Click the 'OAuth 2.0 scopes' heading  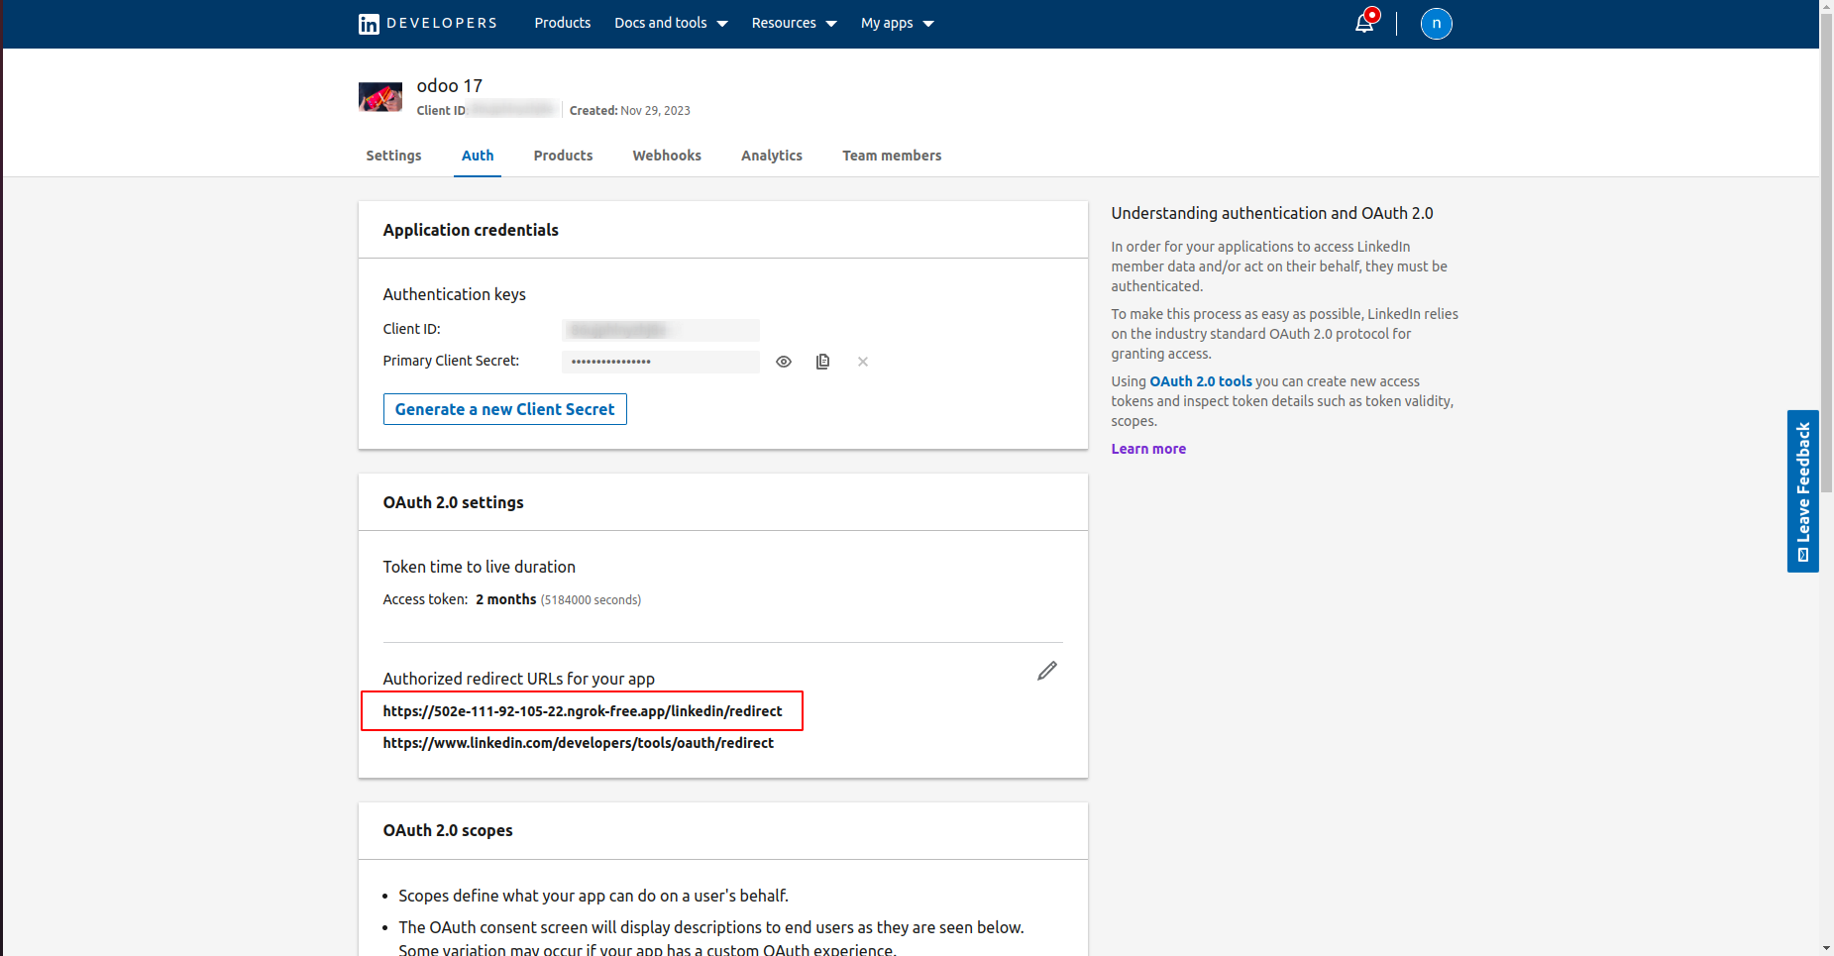tap(448, 830)
